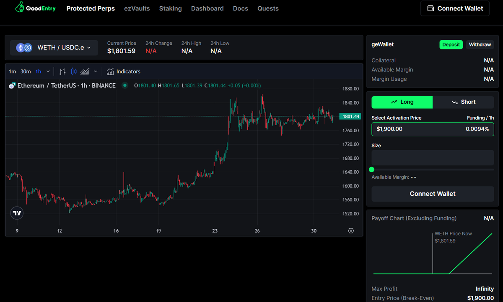Click Connect Wallet below the size slider

tap(433, 194)
